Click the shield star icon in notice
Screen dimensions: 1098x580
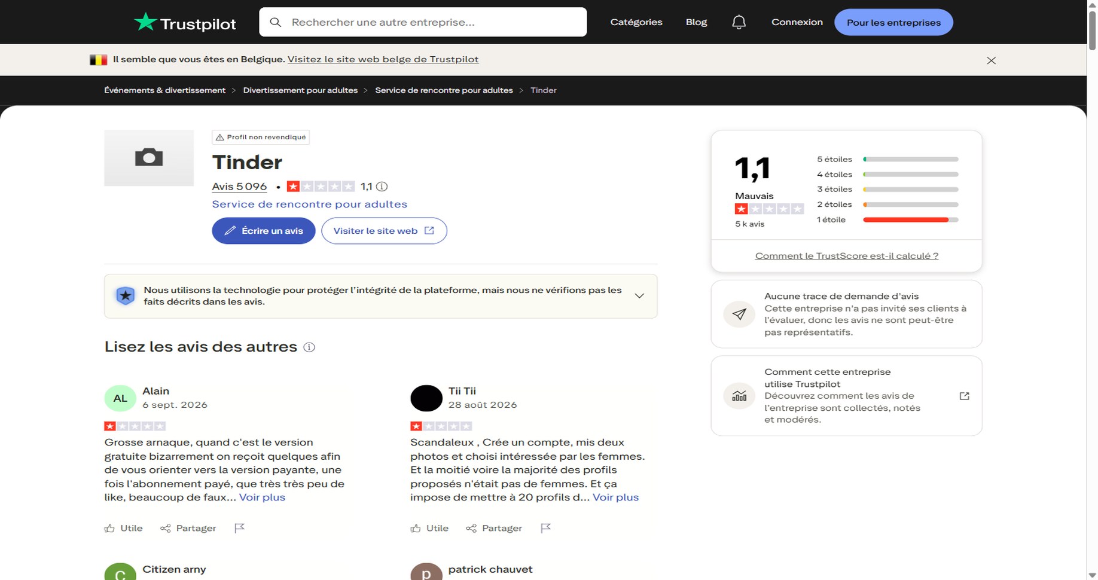(125, 296)
